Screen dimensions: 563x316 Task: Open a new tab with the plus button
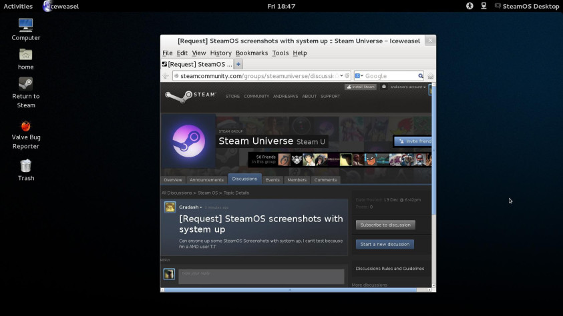pyautogui.click(x=238, y=65)
